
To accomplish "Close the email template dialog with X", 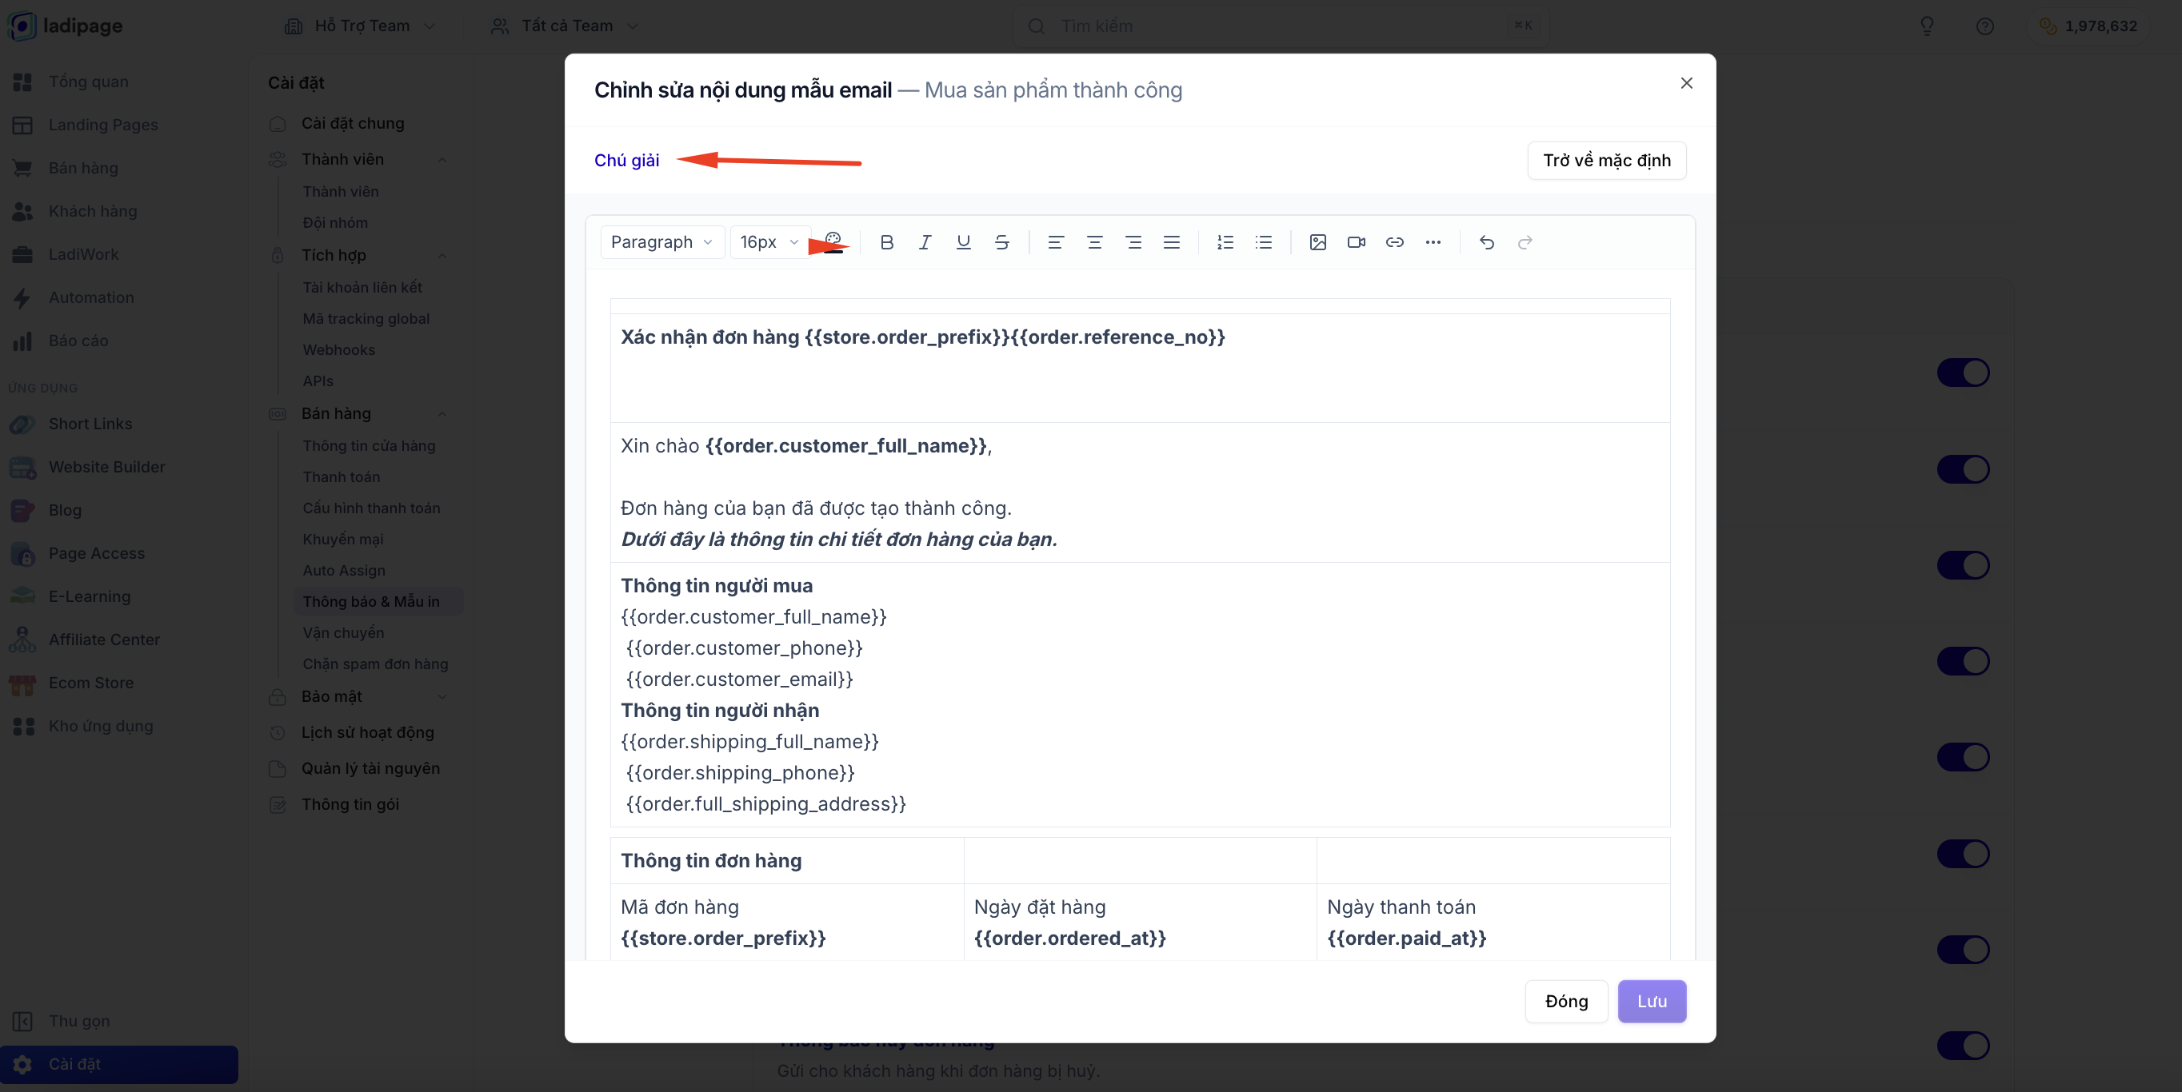I will tap(1686, 83).
